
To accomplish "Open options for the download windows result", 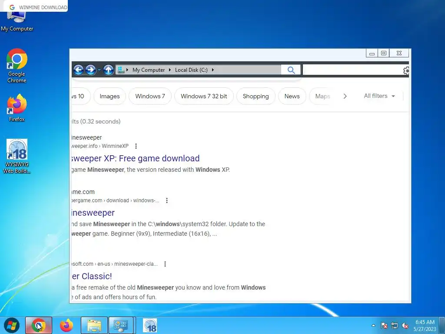I will 167,200.
